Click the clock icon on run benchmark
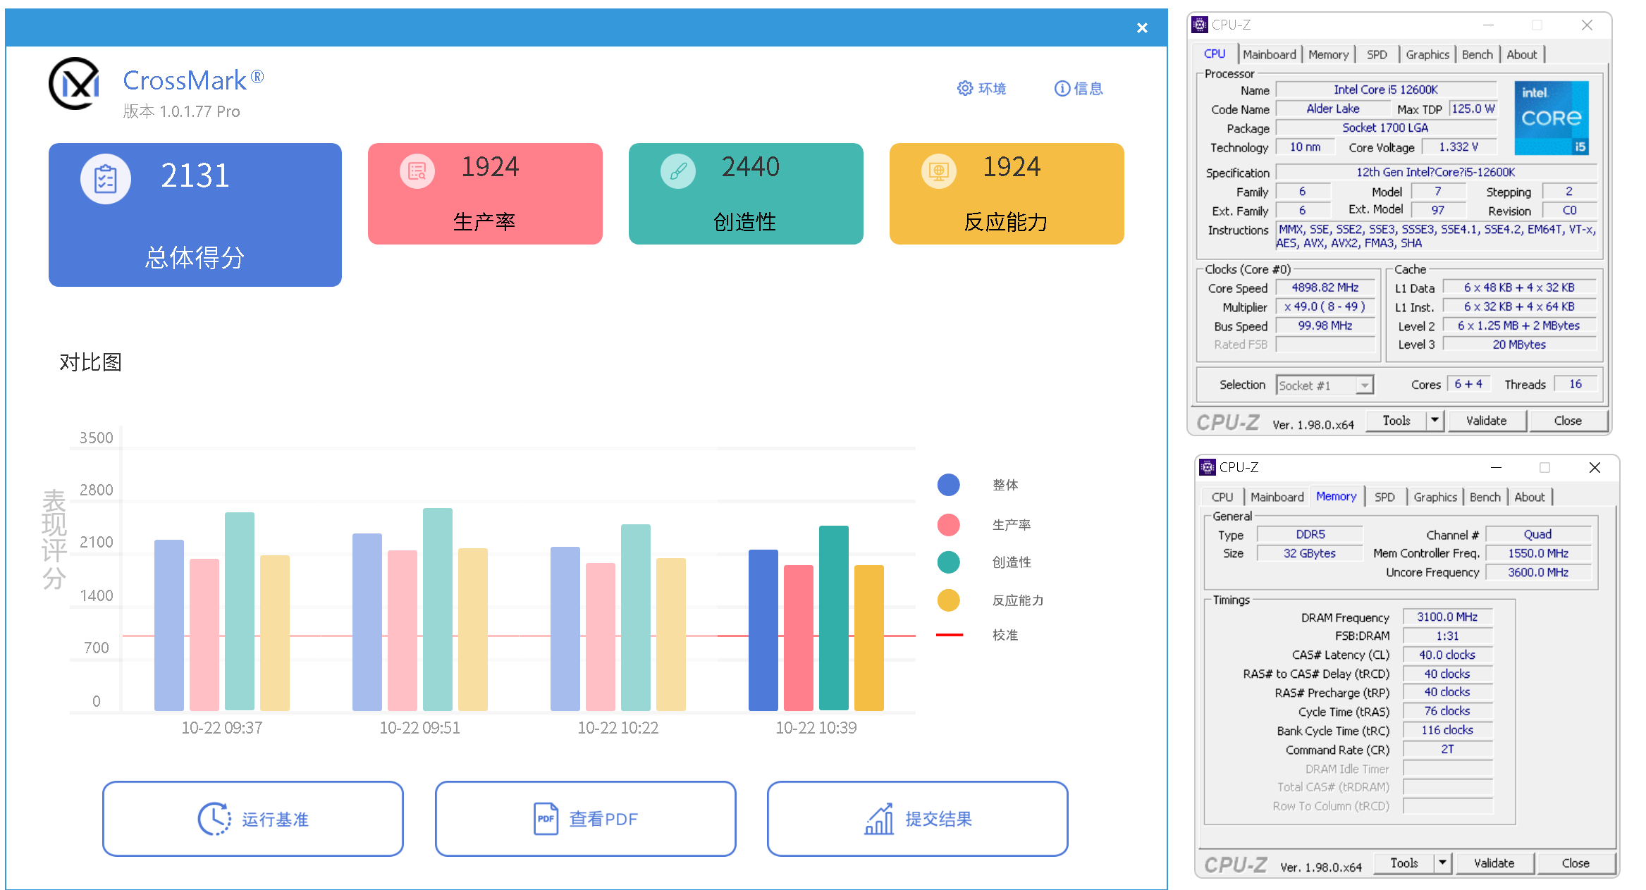Image resolution: width=1646 pixels, height=890 pixels. click(214, 819)
